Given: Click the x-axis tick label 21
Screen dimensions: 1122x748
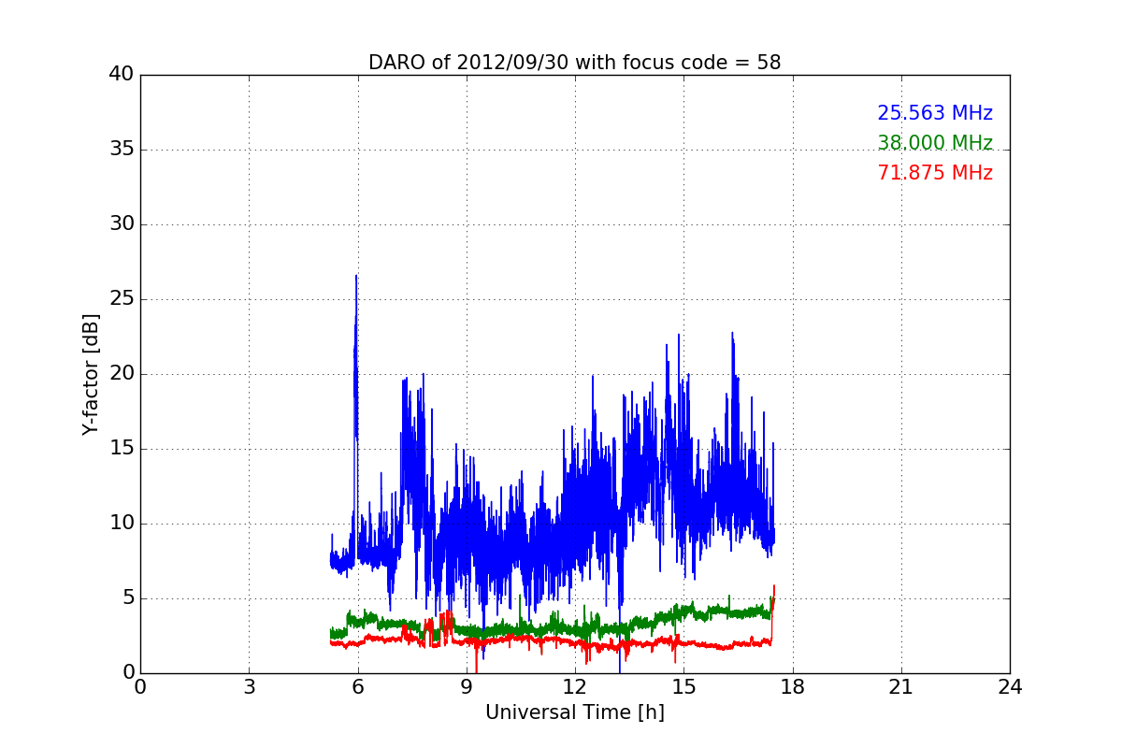Looking at the screenshot, I should (x=901, y=687).
